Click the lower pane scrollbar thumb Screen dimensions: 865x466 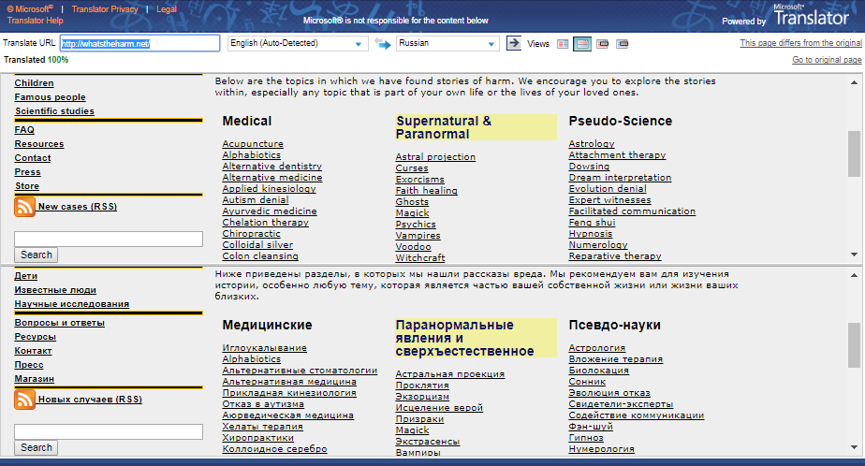pyautogui.click(x=854, y=344)
